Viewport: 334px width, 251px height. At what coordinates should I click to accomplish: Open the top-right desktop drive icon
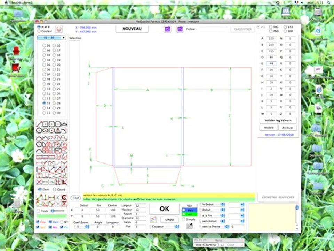tap(318, 12)
